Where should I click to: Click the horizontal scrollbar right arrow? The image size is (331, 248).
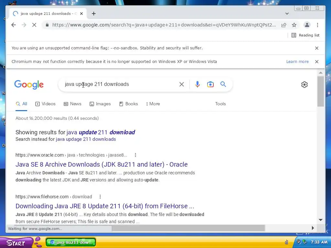[x=313, y=228]
